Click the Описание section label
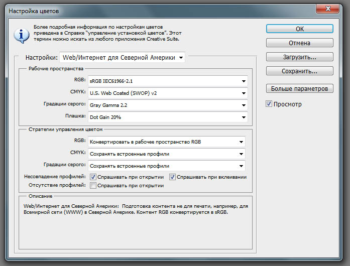 point(40,196)
